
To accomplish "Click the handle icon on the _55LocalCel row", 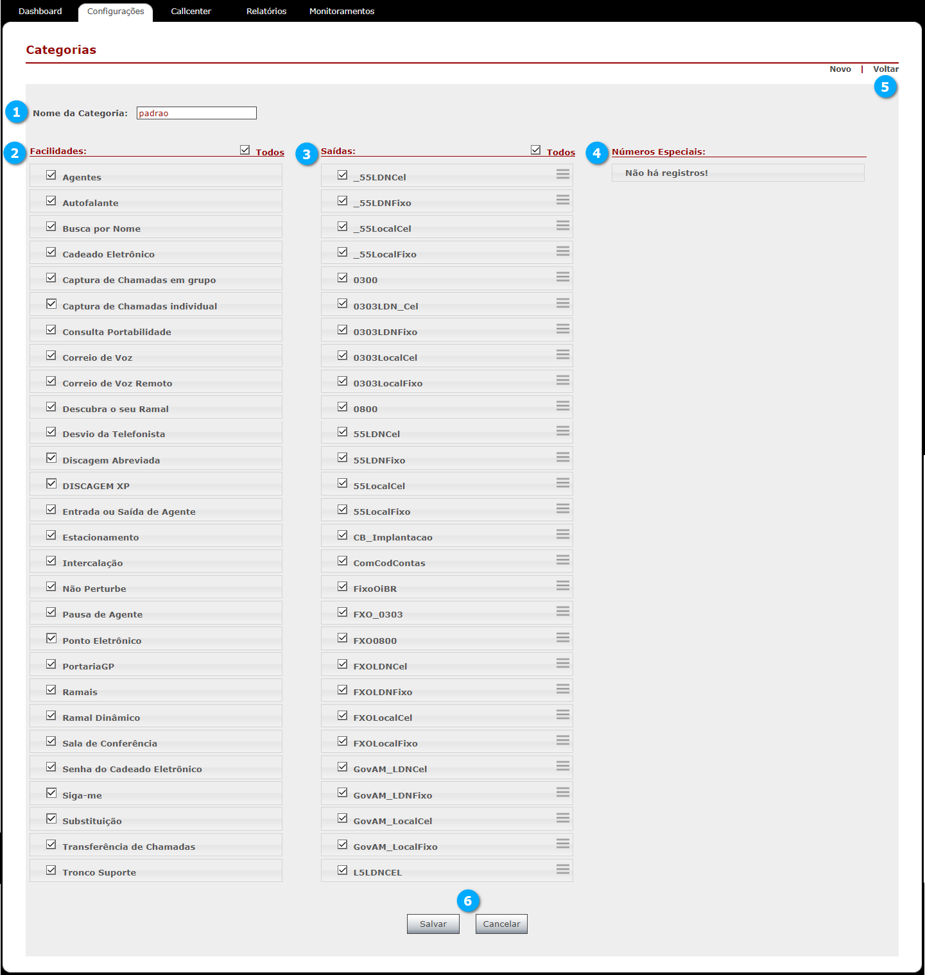I will click(563, 225).
